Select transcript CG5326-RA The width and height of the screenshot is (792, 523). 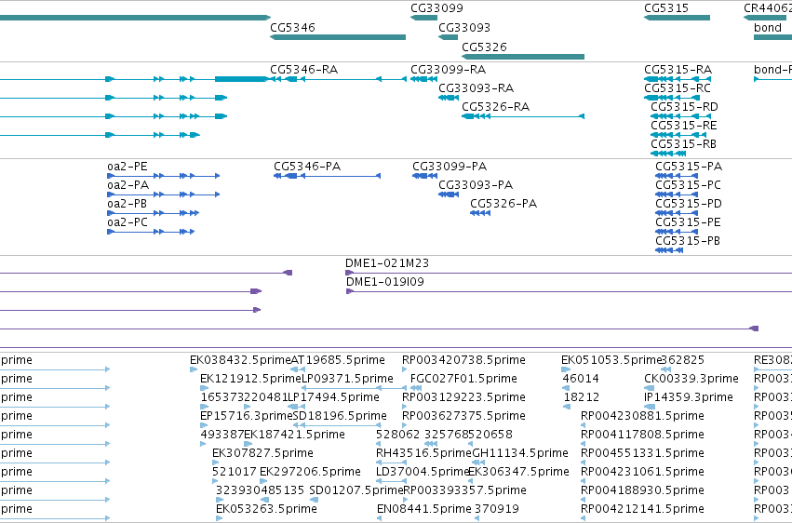point(523,116)
